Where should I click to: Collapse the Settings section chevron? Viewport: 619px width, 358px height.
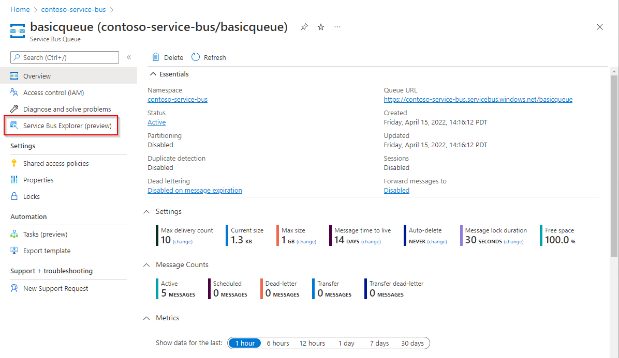click(x=146, y=212)
